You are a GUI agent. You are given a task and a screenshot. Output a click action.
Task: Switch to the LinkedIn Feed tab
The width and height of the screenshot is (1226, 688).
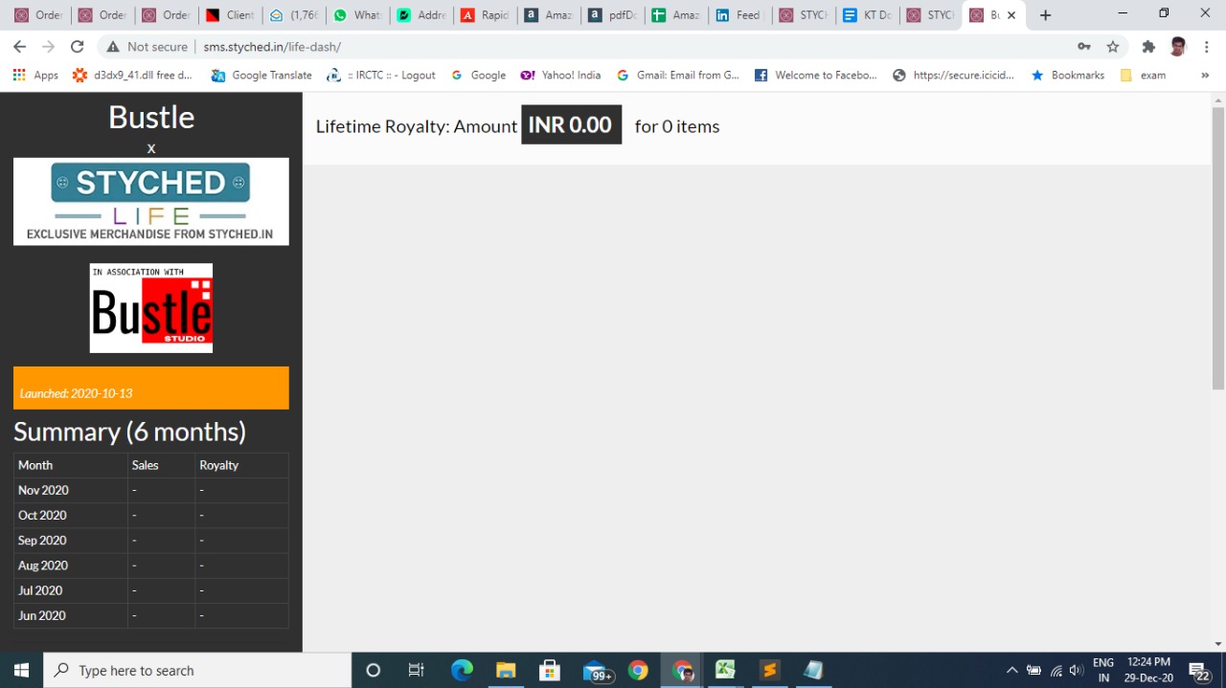point(739,15)
